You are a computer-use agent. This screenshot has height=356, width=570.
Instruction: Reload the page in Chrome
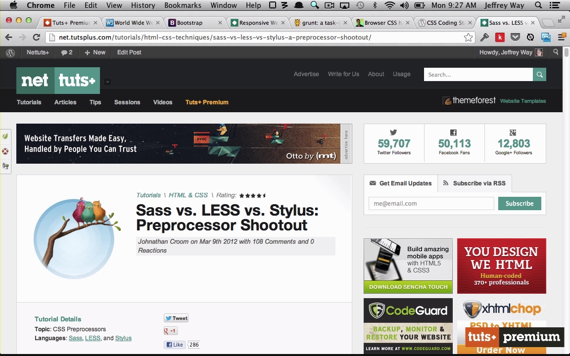(36, 37)
